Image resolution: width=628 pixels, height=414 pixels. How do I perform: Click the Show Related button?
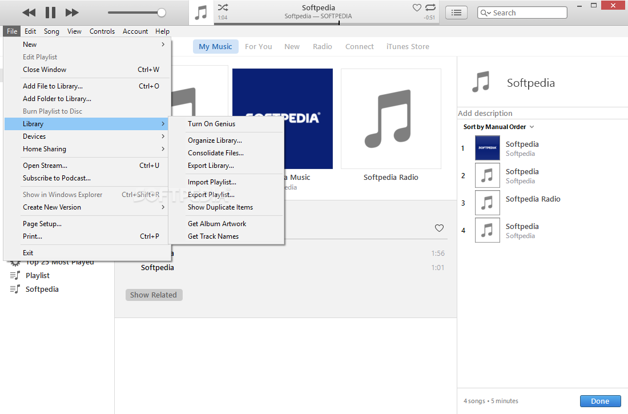154,295
